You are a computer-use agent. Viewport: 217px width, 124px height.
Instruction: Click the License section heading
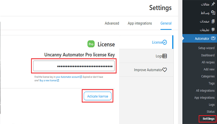[x=106, y=44]
